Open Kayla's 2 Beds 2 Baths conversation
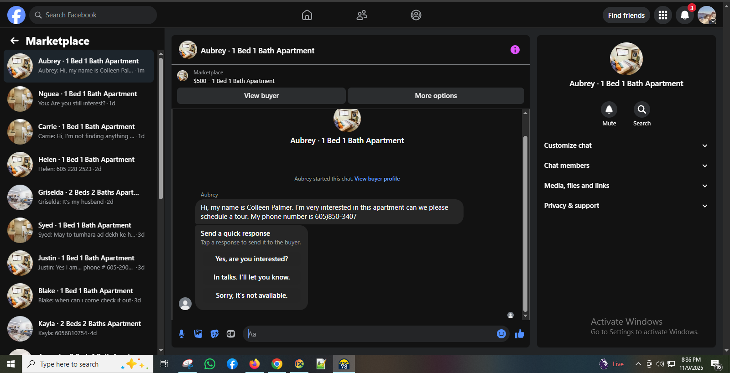730x373 pixels. point(78,329)
